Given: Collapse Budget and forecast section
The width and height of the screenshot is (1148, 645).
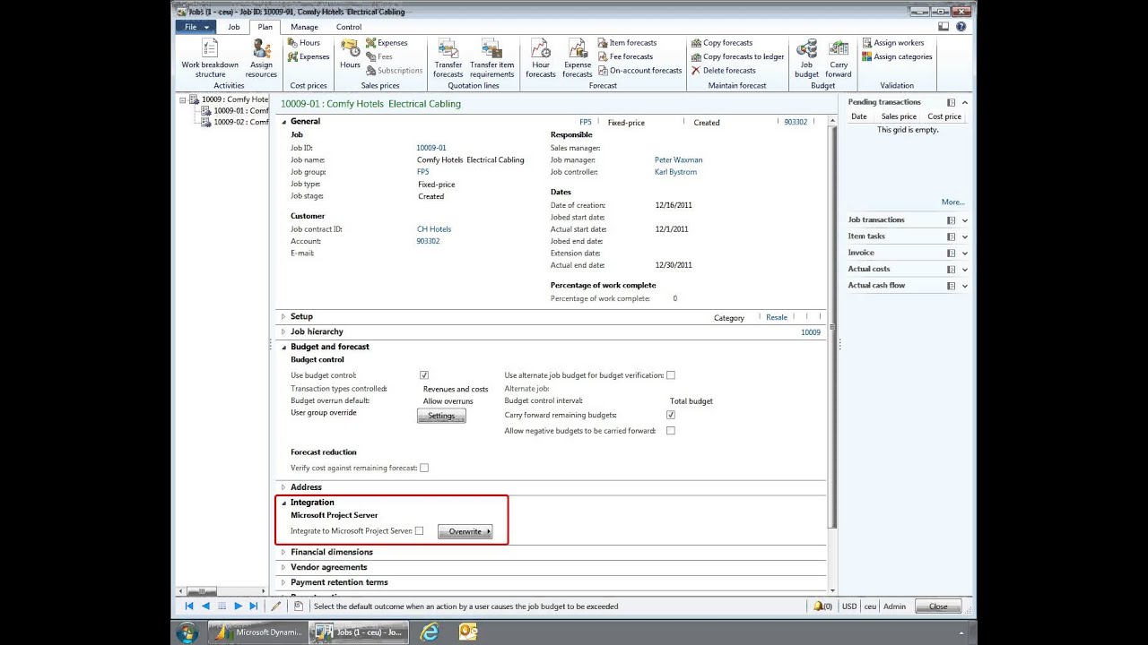Looking at the screenshot, I should [x=284, y=347].
